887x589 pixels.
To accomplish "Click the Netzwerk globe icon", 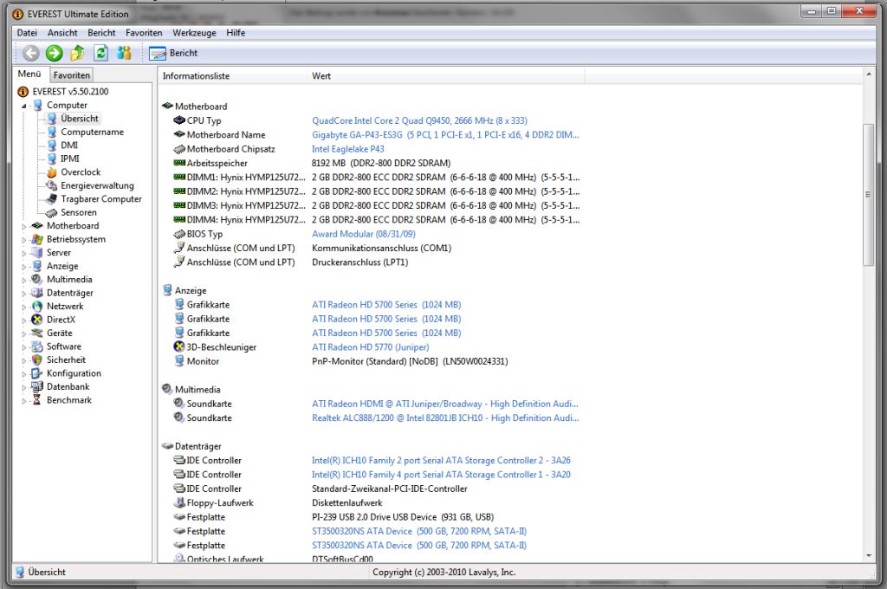I will coord(37,306).
